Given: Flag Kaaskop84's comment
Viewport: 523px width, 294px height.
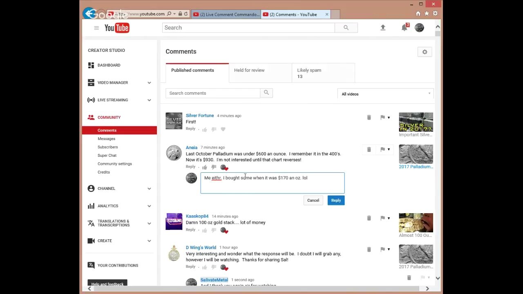Looking at the screenshot, I should pyautogui.click(x=382, y=218).
